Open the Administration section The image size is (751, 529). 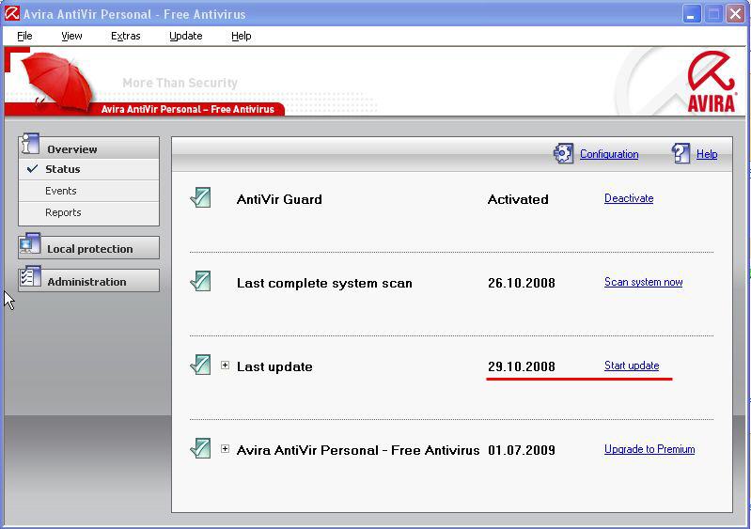[88, 281]
